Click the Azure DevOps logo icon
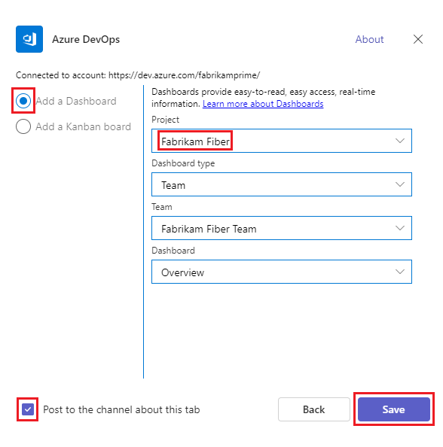The height and width of the screenshot is (447, 443). click(x=29, y=39)
